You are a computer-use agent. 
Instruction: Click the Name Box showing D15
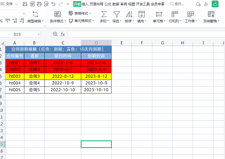point(17,34)
